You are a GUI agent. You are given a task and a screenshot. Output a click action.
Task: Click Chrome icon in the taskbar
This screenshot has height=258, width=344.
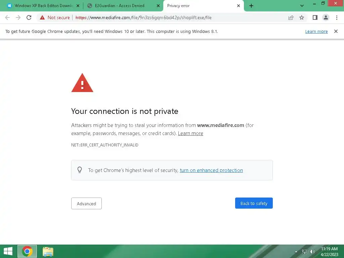click(x=27, y=251)
